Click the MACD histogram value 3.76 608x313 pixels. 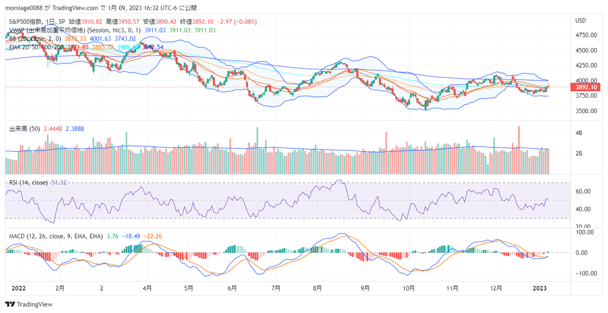coord(113,236)
